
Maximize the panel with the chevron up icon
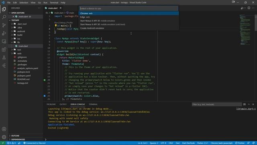click(x=249, y=104)
